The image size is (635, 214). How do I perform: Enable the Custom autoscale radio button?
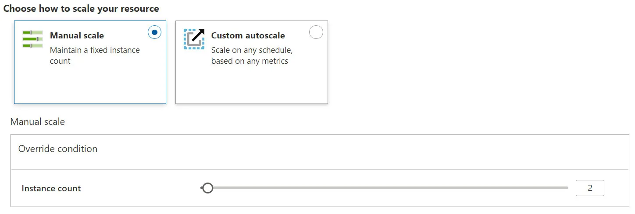(x=316, y=32)
